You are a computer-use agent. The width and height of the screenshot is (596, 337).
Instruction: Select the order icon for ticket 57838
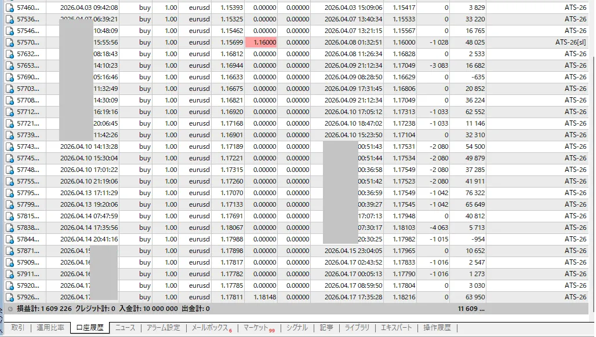coord(10,228)
